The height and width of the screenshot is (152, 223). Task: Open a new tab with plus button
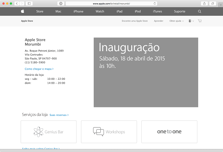point(221,5)
